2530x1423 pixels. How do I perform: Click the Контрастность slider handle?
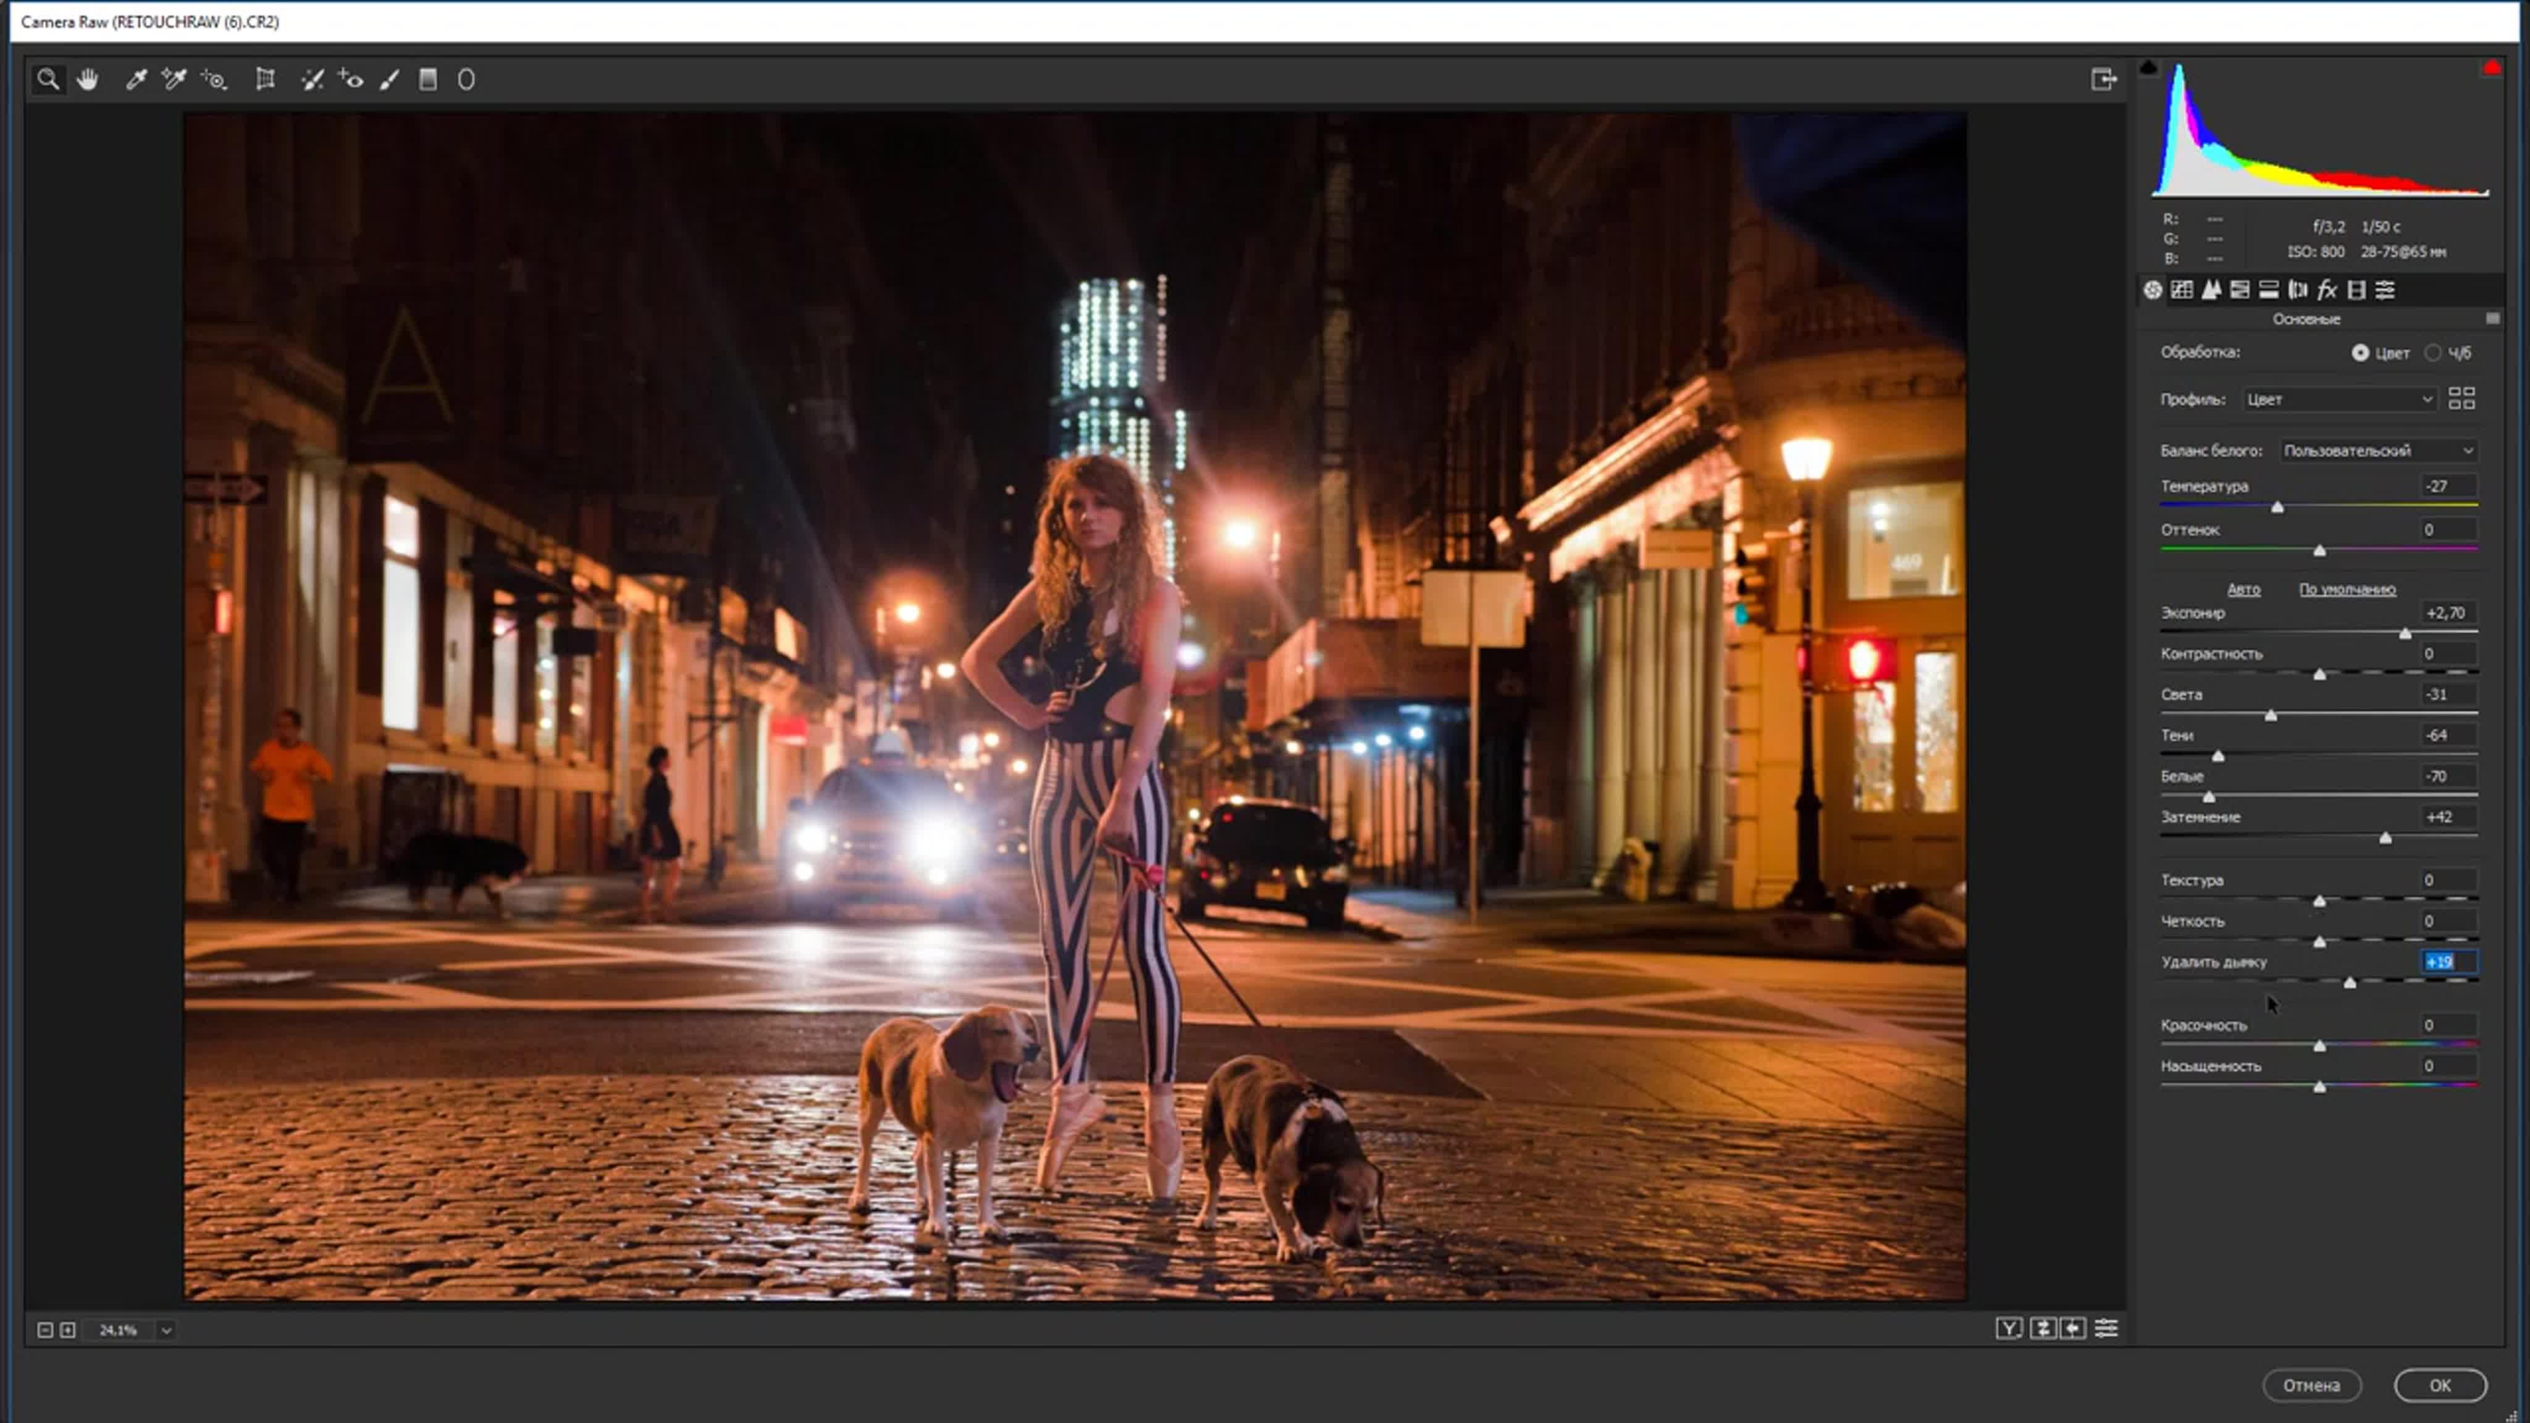click(2320, 674)
